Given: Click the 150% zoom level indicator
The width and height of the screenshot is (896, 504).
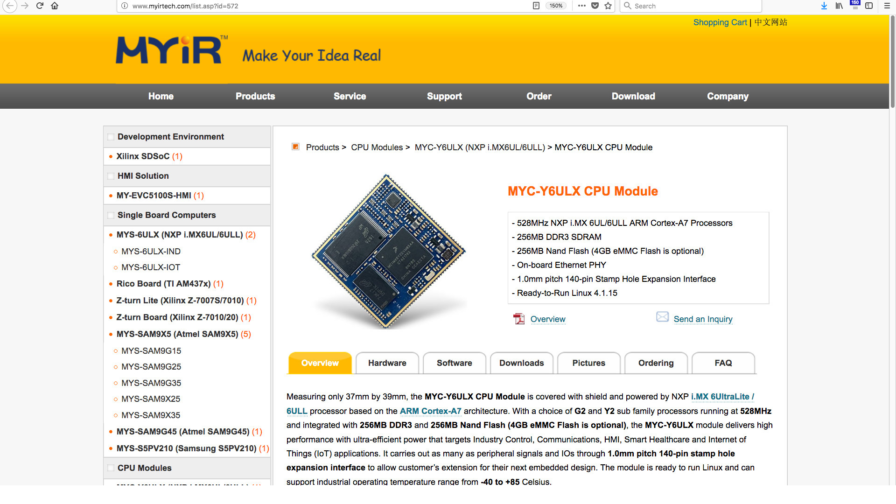Looking at the screenshot, I should pyautogui.click(x=556, y=6).
